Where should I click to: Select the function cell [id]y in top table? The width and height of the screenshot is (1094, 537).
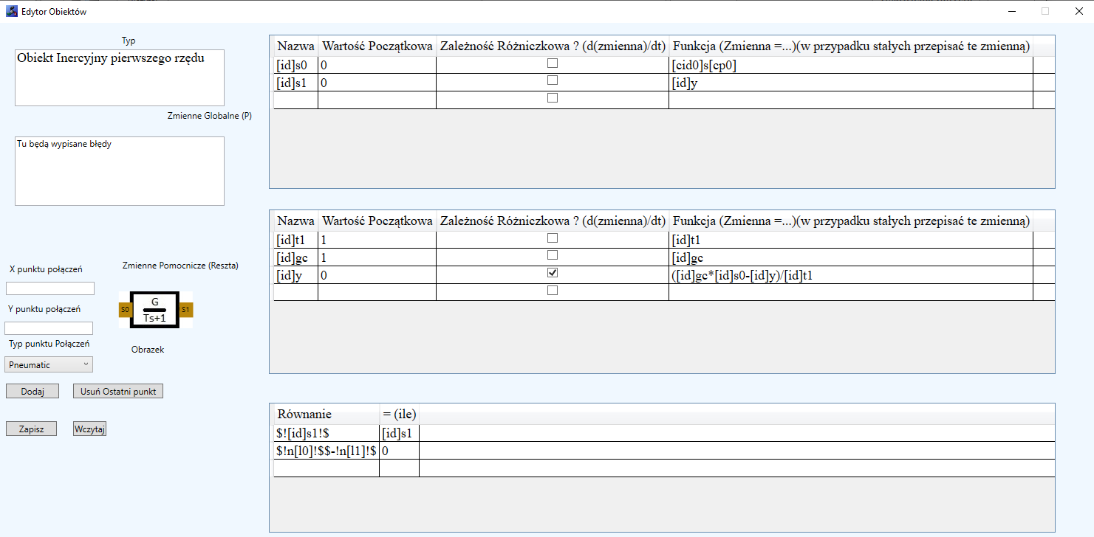tap(851, 83)
